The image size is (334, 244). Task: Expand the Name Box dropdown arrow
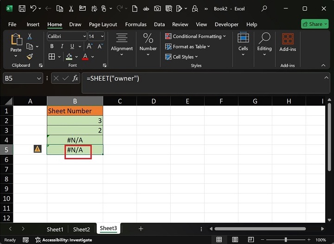39,79
